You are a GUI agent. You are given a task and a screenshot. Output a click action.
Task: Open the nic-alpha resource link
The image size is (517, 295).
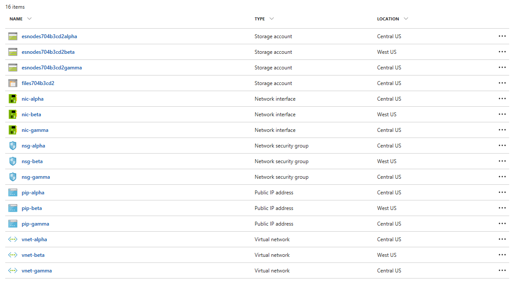33,99
